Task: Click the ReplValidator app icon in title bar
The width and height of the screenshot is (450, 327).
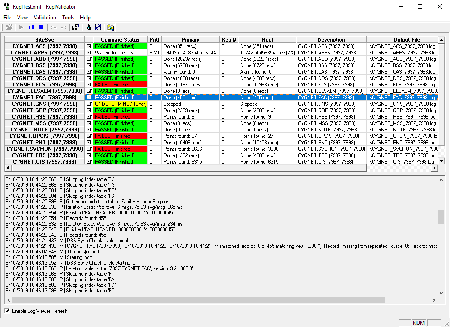Action: 7,6
